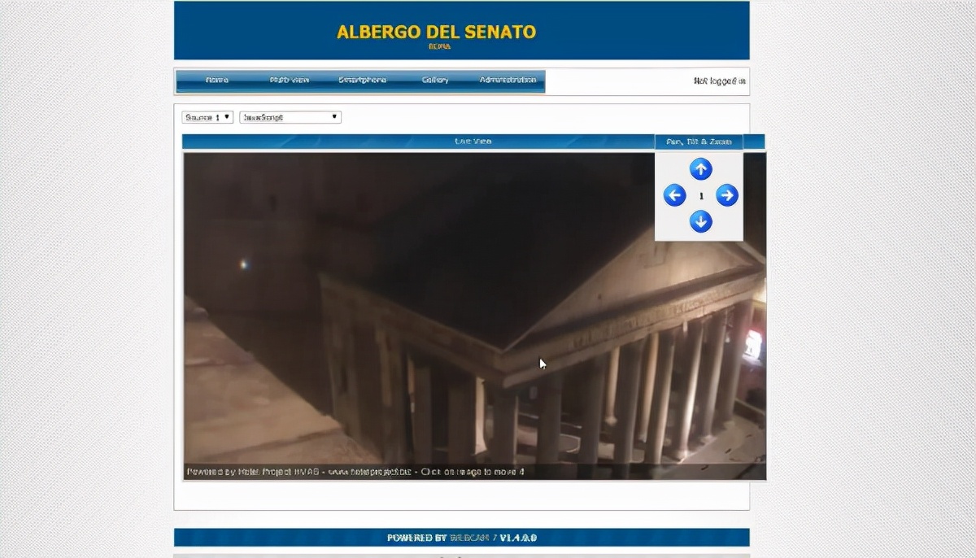The height and width of the screenshot is (558, 976).
Task: Pan the camera right with the right arrow
Action: point(727,195)
